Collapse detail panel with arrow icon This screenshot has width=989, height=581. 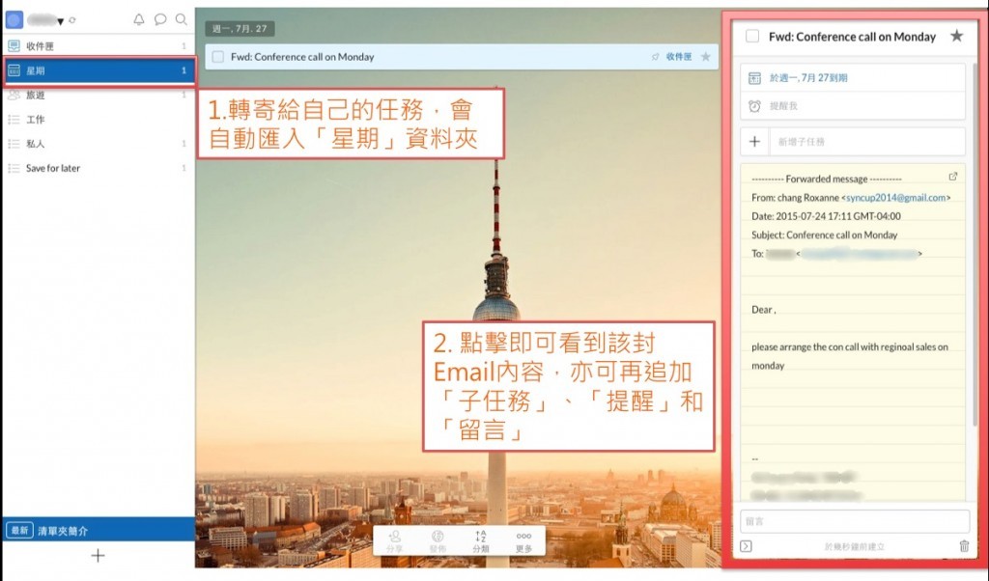click(747, 546)
